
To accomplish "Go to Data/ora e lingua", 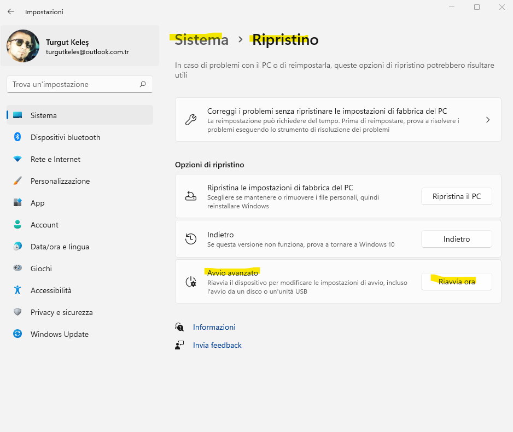I will [60, 247].
